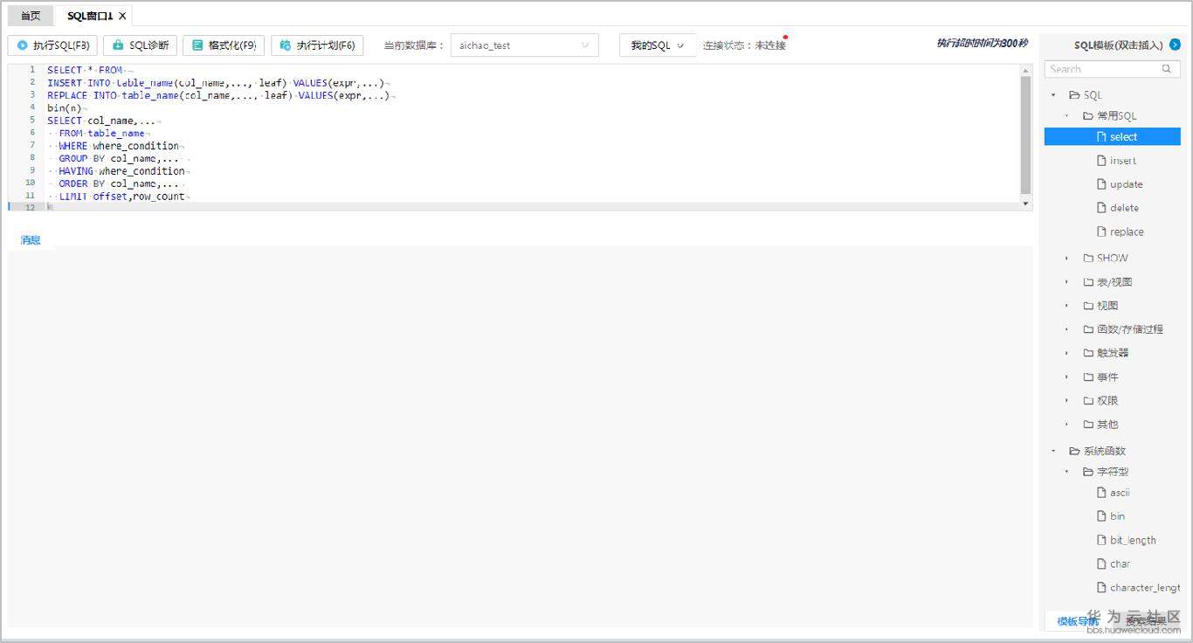Expand the 函数/存储过程 folder
Screen dimensions: 1193x643
[x=1066, y=329]
